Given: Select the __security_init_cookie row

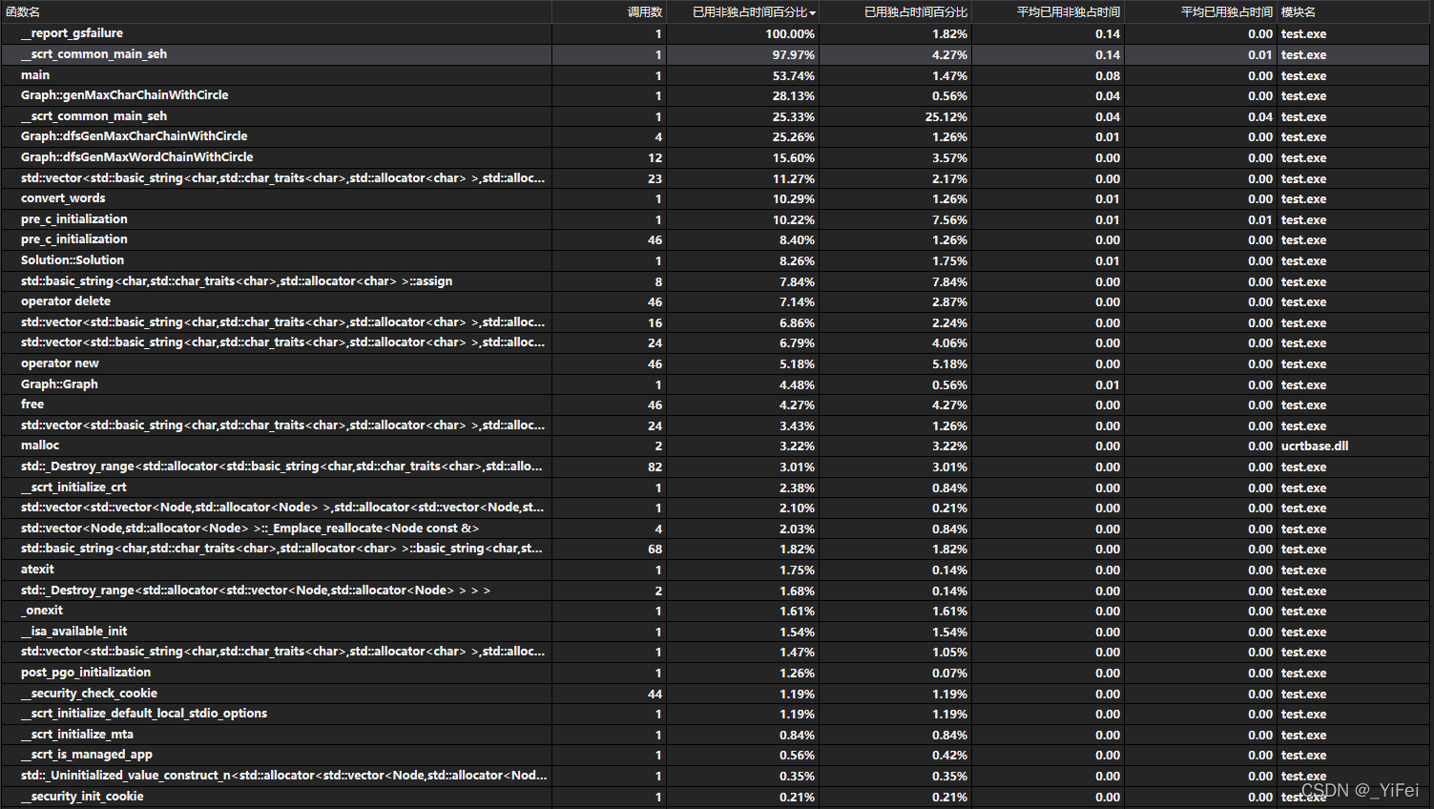Looking at the screenshot, I should [717, 797].
